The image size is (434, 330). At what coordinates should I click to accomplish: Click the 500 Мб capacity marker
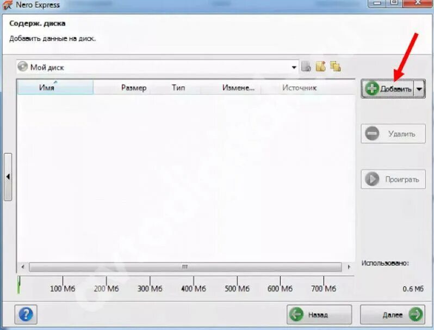[x=237, y=289]
